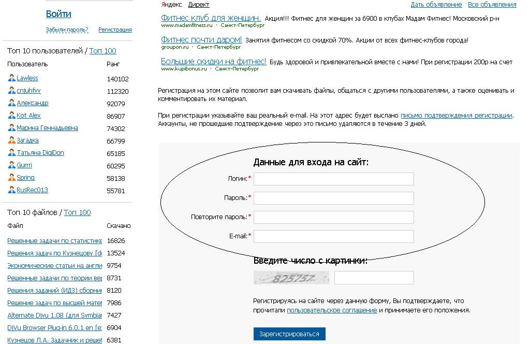Click the user icon beside RusRec013
Image resolution: width=530 pixels, height=344 pixels.
tap(11, 190)
